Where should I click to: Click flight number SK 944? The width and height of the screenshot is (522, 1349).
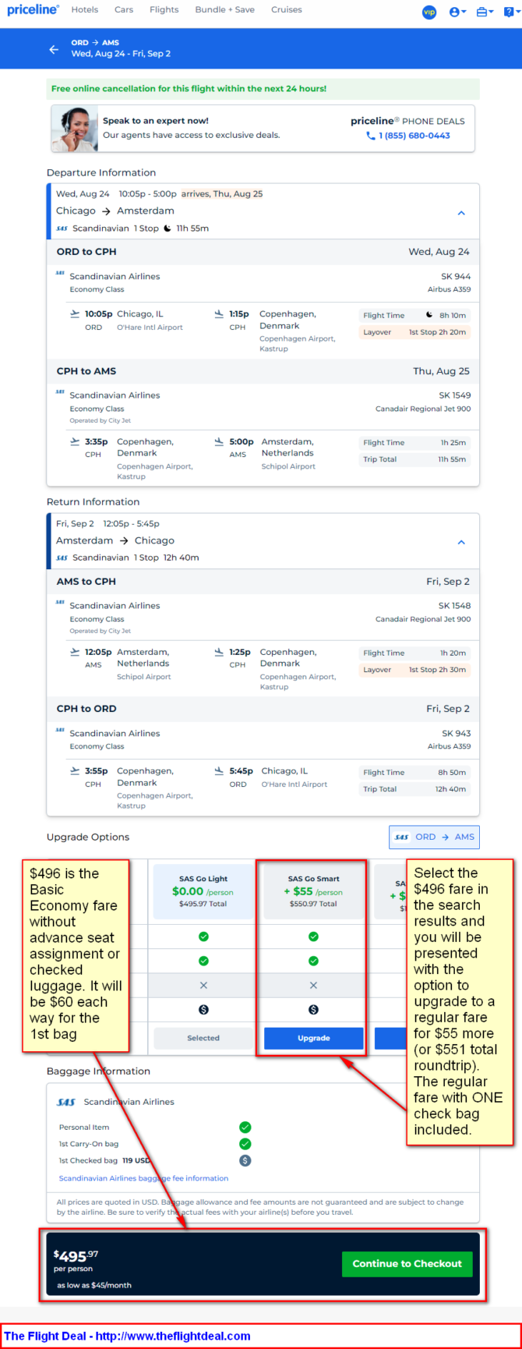456,277
